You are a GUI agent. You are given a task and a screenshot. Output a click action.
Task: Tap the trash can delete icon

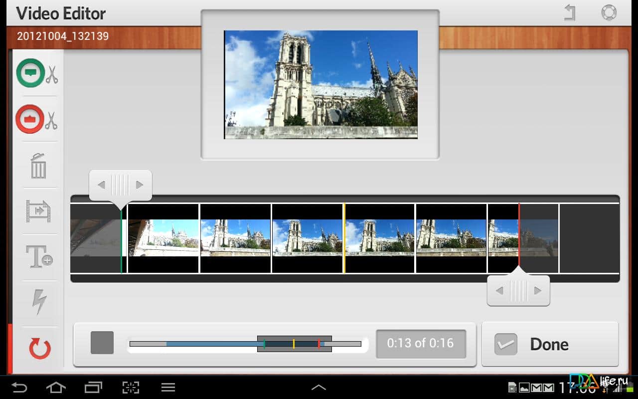(x=38, y=166)
